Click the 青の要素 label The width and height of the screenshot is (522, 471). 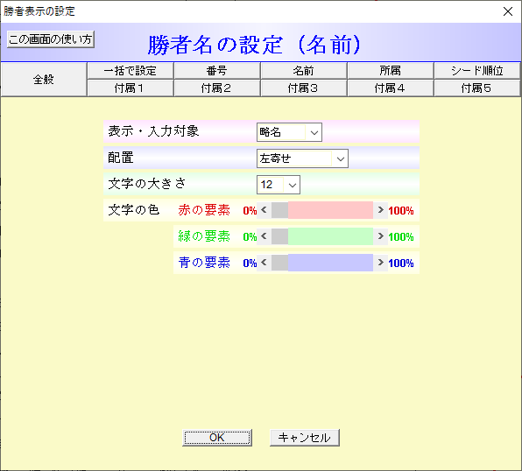click(x=204, y=263)
